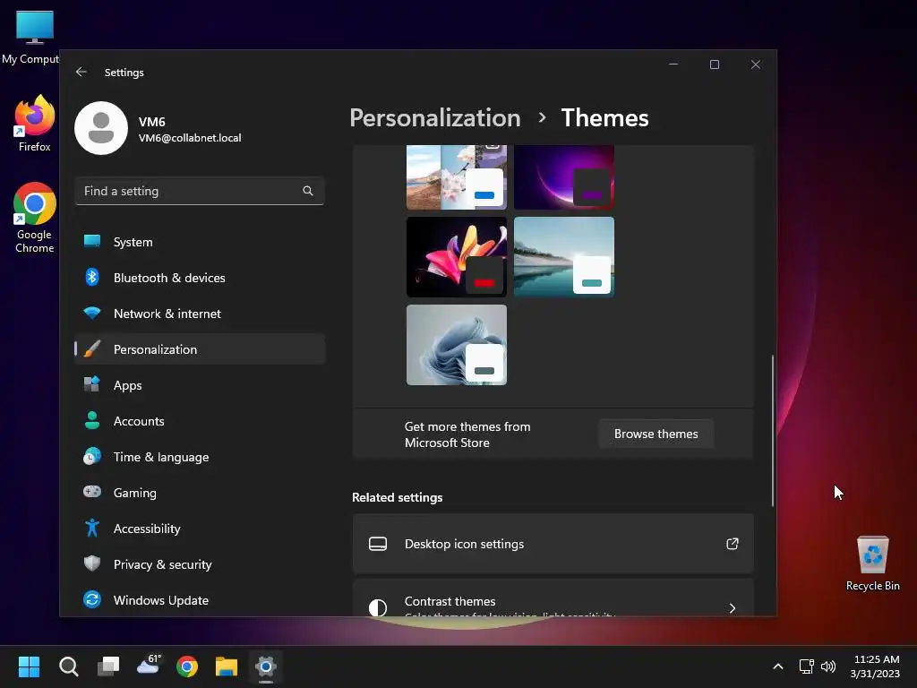The width and height of the screenshot is (917, 688).
Task: Open Desktop icon settings row
Action: pos(553,544)
